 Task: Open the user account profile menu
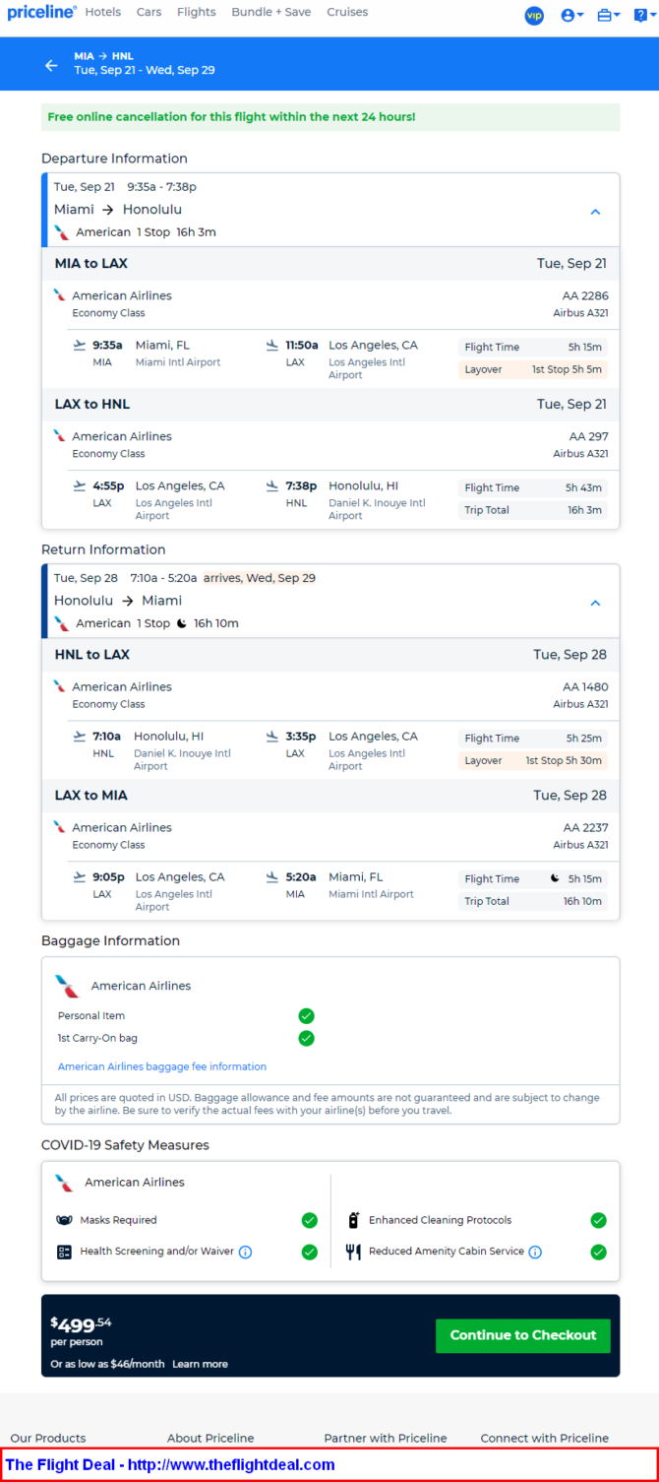coord(572,16)
